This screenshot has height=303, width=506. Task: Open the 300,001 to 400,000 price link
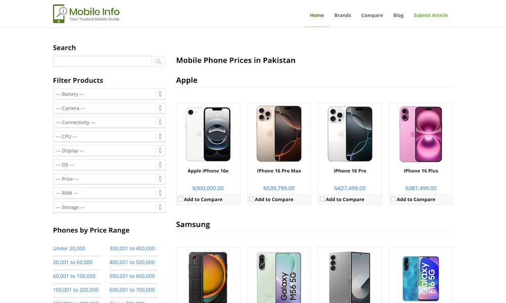tap(132, 248)
